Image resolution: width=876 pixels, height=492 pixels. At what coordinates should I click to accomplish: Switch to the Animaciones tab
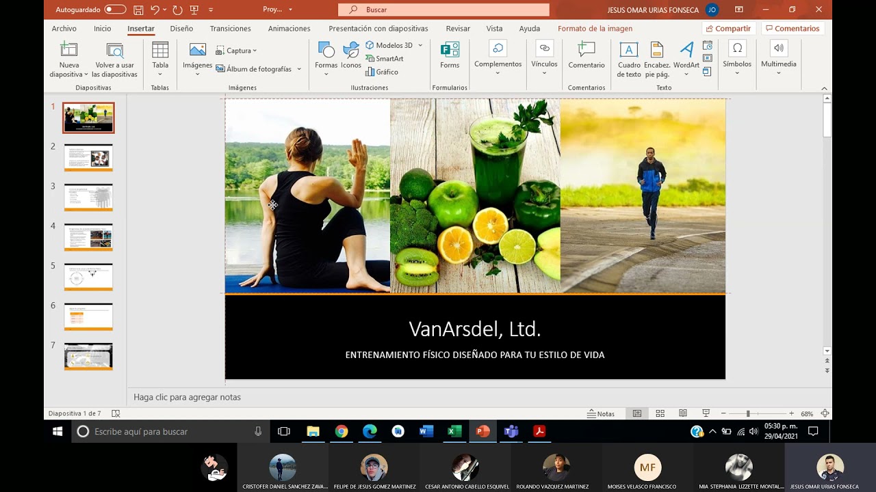click(289, 29)
